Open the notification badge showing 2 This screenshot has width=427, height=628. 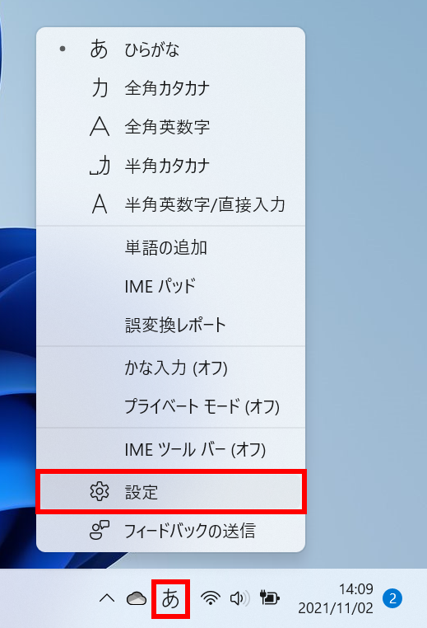click(x=392, y=598)
